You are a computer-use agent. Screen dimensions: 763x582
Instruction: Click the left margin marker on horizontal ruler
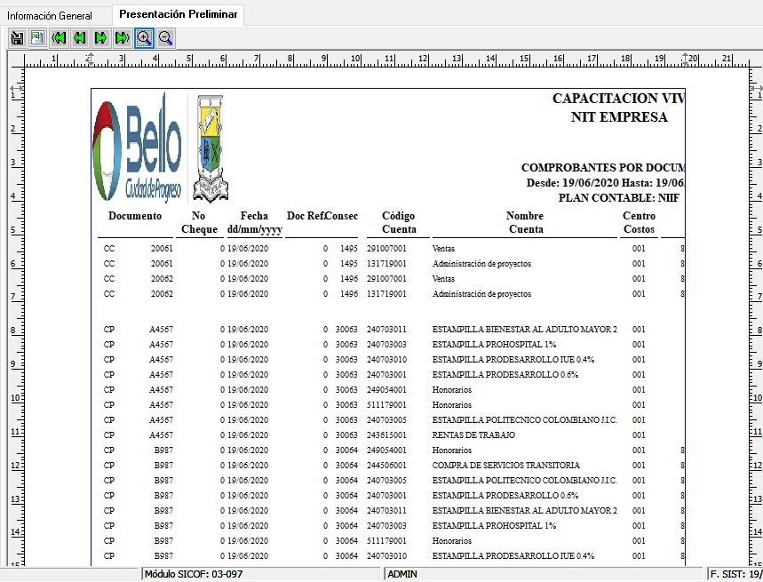90,59
